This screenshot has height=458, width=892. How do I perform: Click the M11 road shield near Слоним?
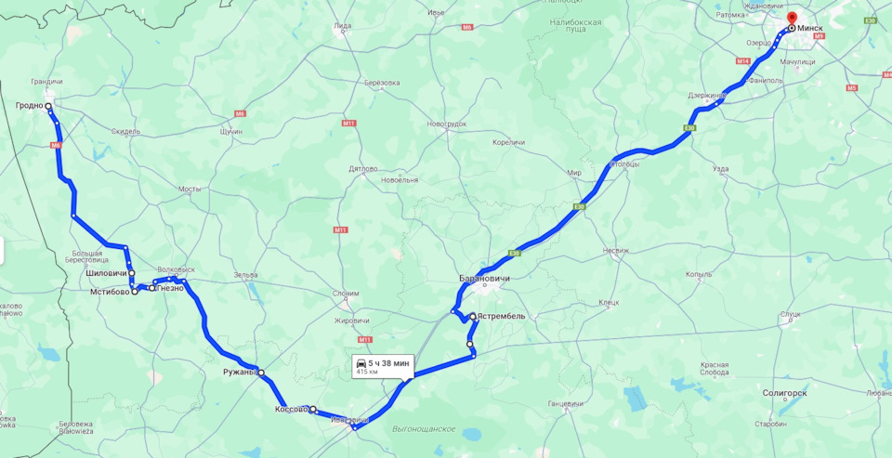click(364, 340)
